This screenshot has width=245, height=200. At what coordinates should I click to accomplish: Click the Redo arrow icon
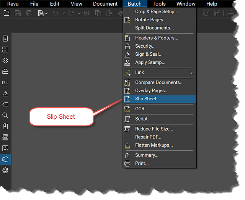point(71,13)
